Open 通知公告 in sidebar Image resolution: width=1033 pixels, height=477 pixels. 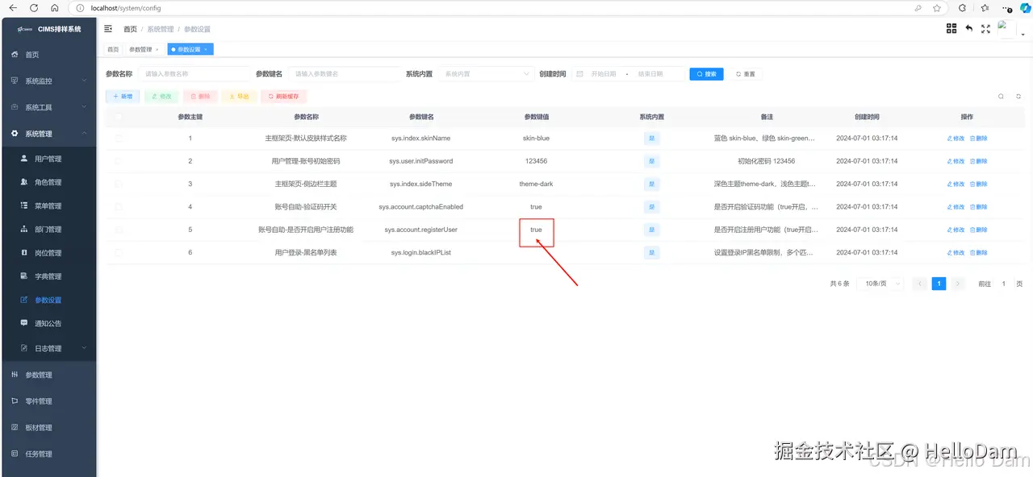coord(48,323)
